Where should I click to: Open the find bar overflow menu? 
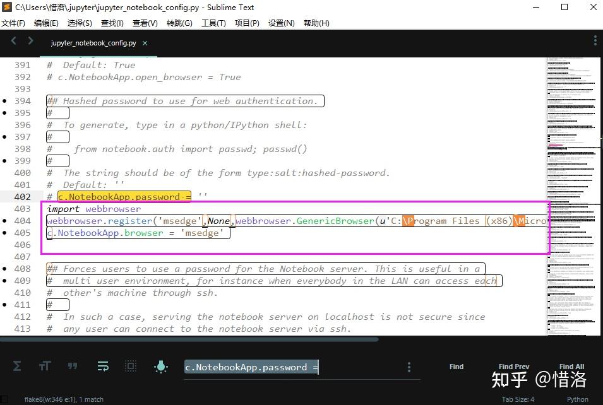pos(409,367)
